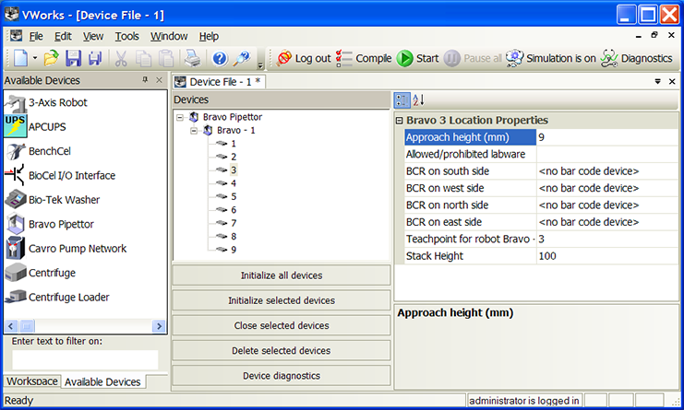Viewport: 684px width, 410px height.
Task: Click Initialize selected devices button
Action: pos(282,300)
